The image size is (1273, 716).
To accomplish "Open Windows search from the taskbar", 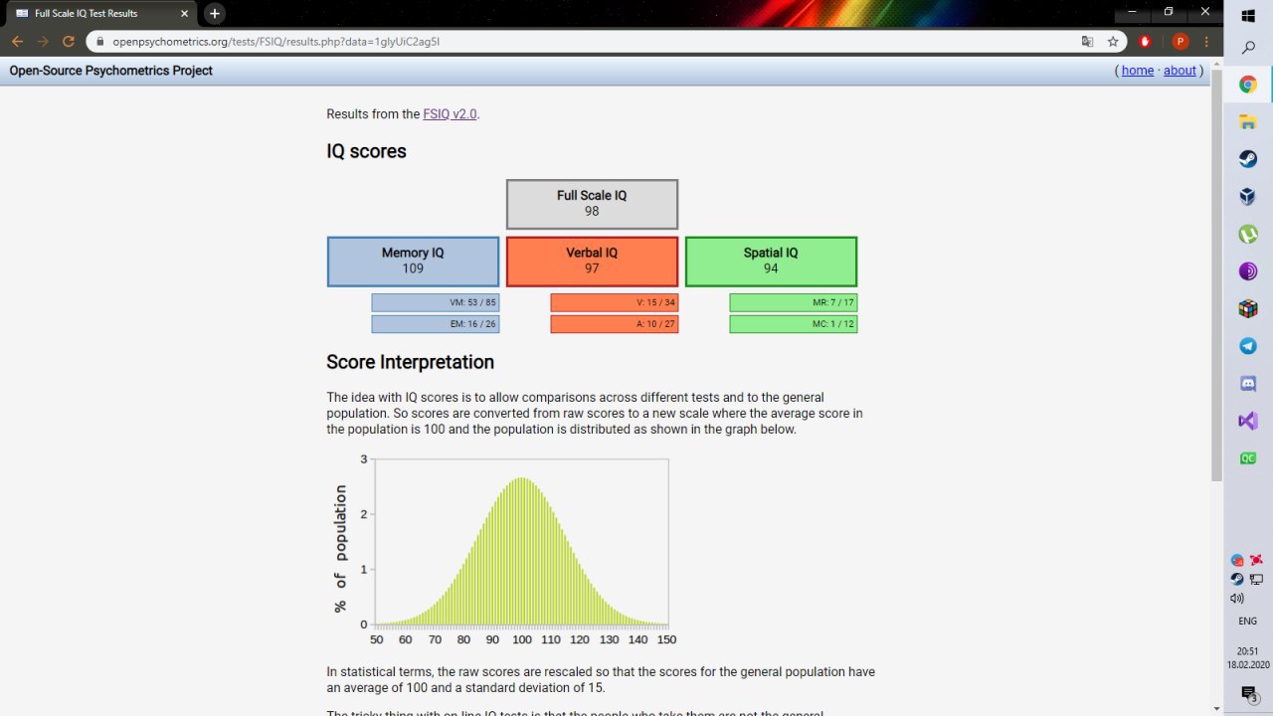I will [1248, 47].
